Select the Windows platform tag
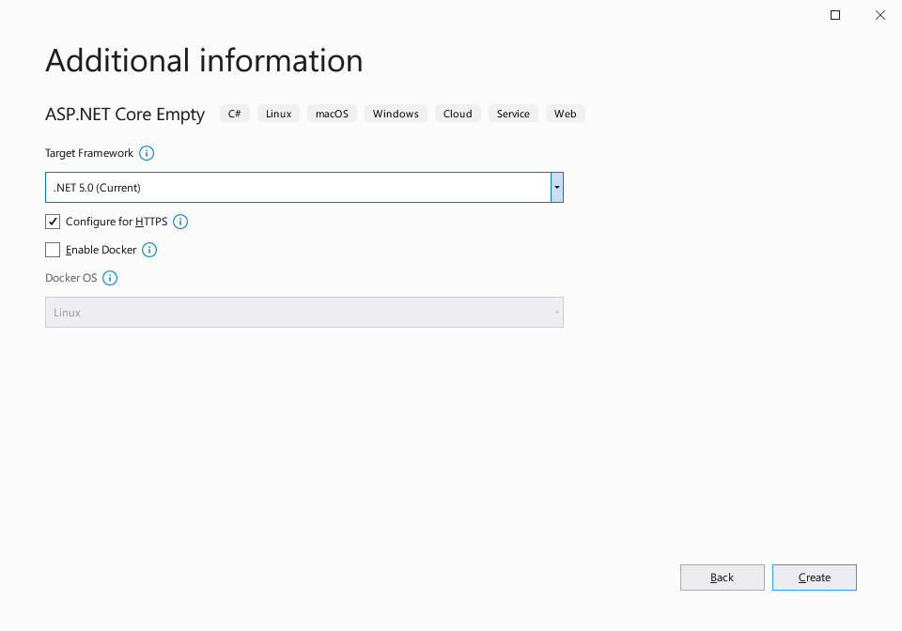 point(396,113)
